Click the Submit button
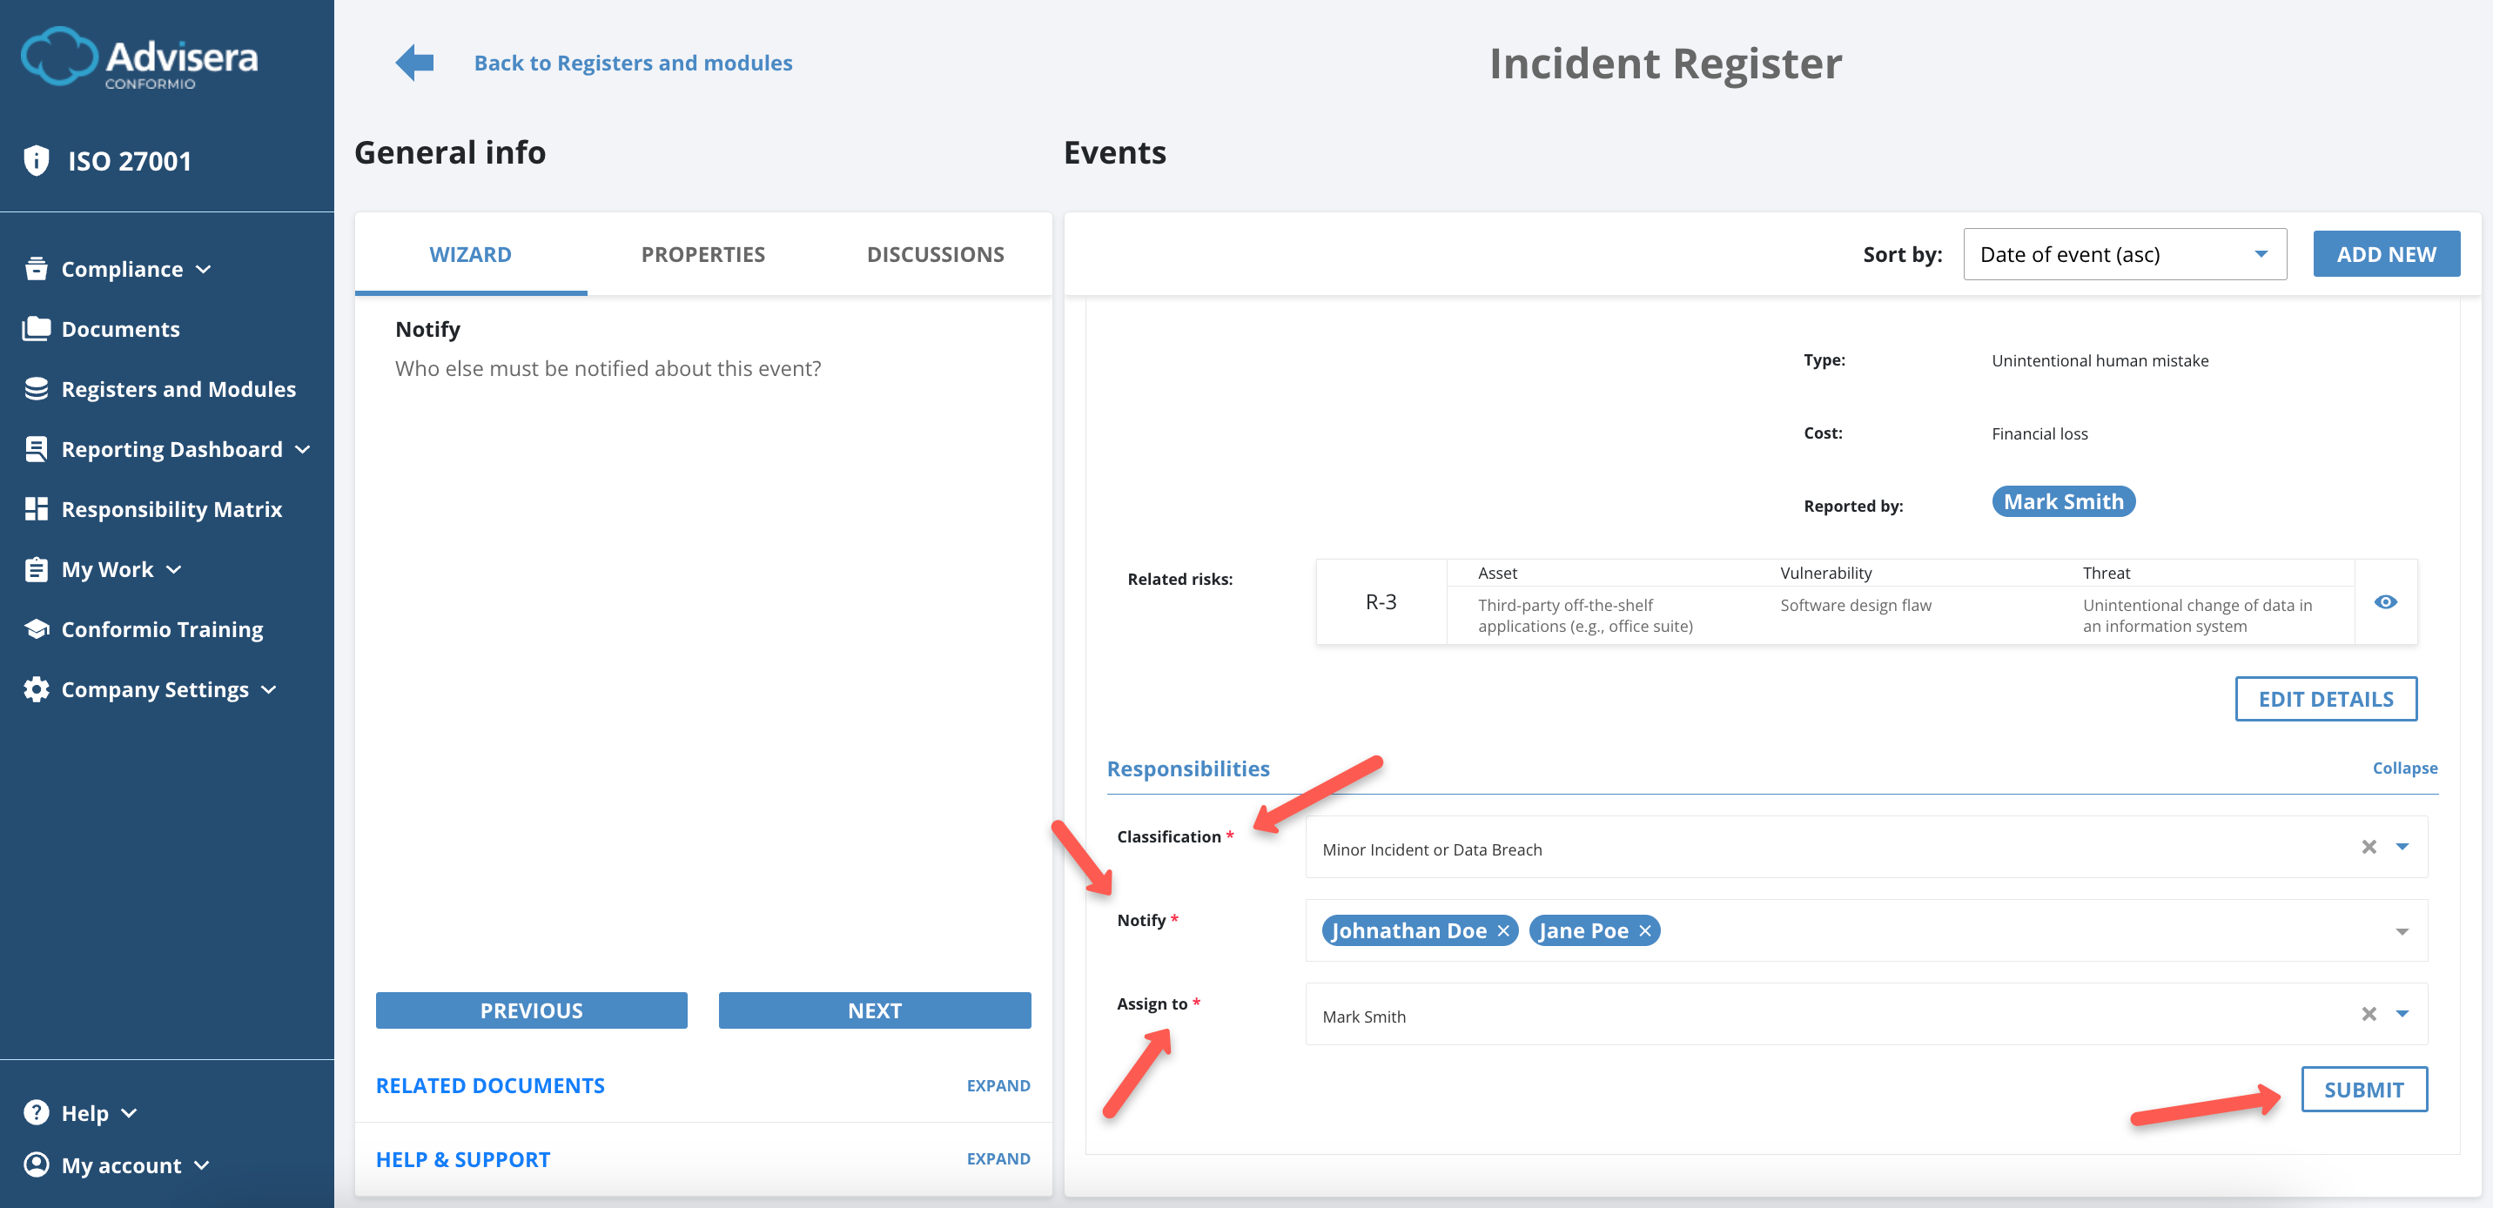 click(x=2363, y=1089)
